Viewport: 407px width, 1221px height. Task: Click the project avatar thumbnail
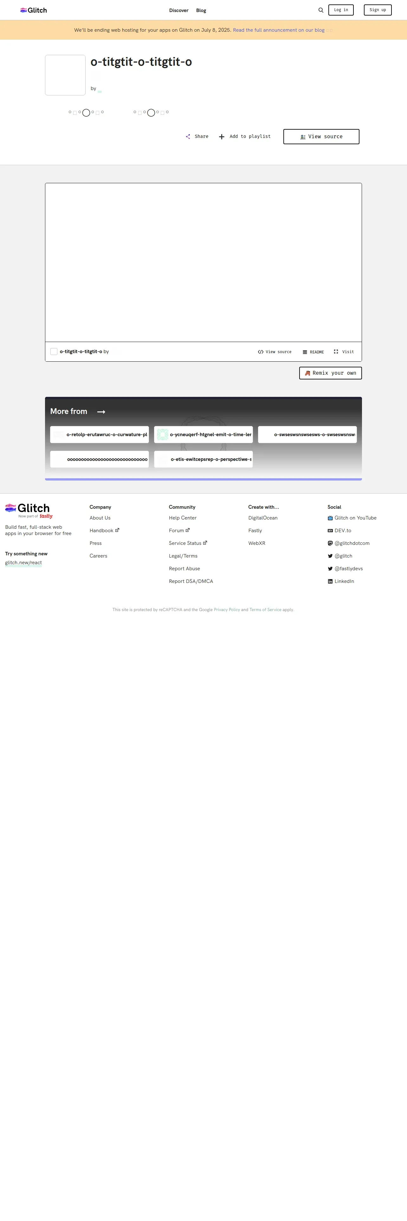click(65, 75)
